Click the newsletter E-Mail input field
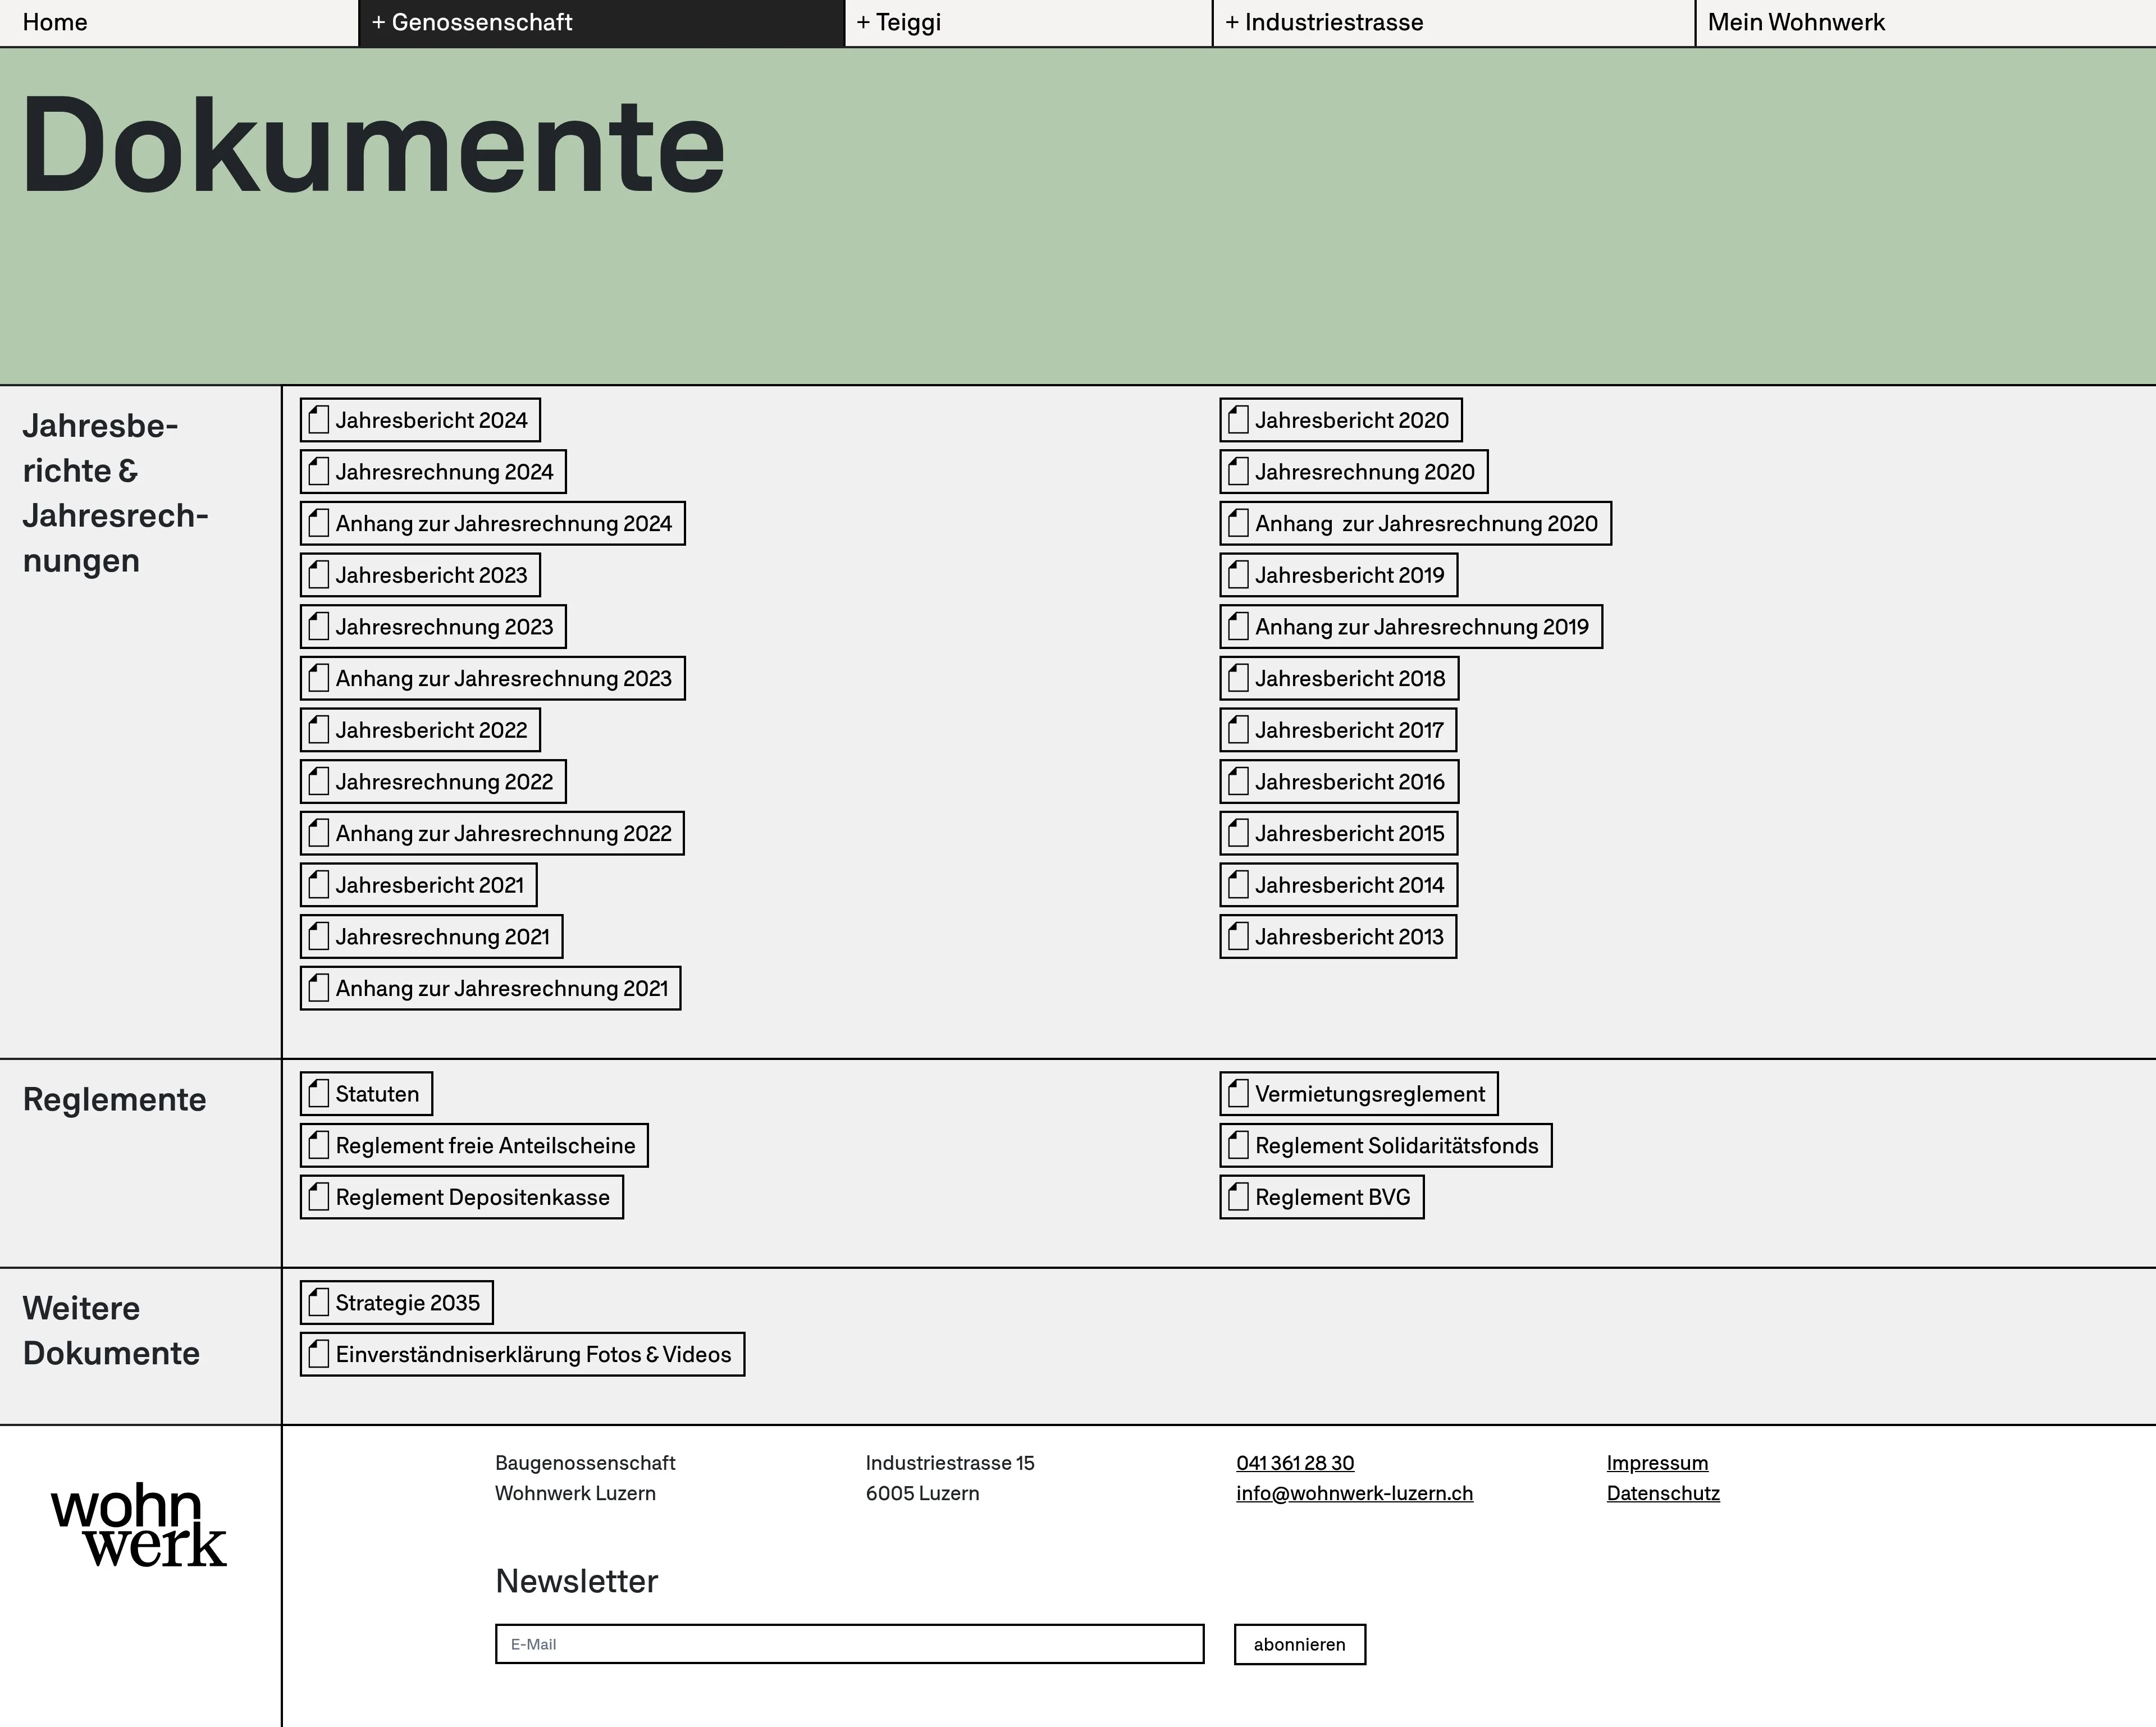Image resolution: width=2156 pixels, height=1727 pixels. coord(849,1644)
